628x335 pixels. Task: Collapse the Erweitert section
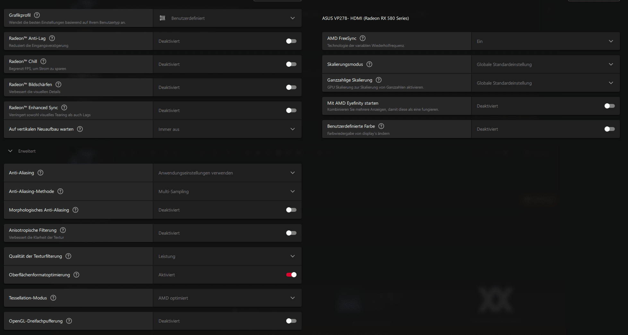[x=11, y=151]
